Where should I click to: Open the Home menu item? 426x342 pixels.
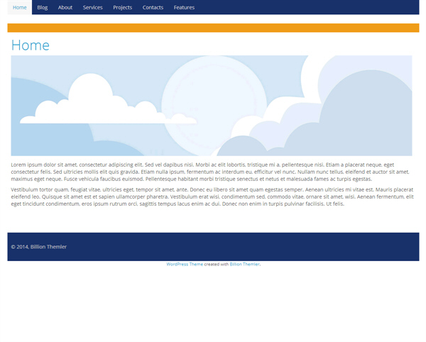click(x=20, y=7)
